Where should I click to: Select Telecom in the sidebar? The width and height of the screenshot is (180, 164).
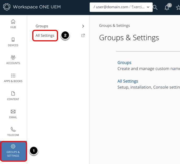(x=13, y=132)
